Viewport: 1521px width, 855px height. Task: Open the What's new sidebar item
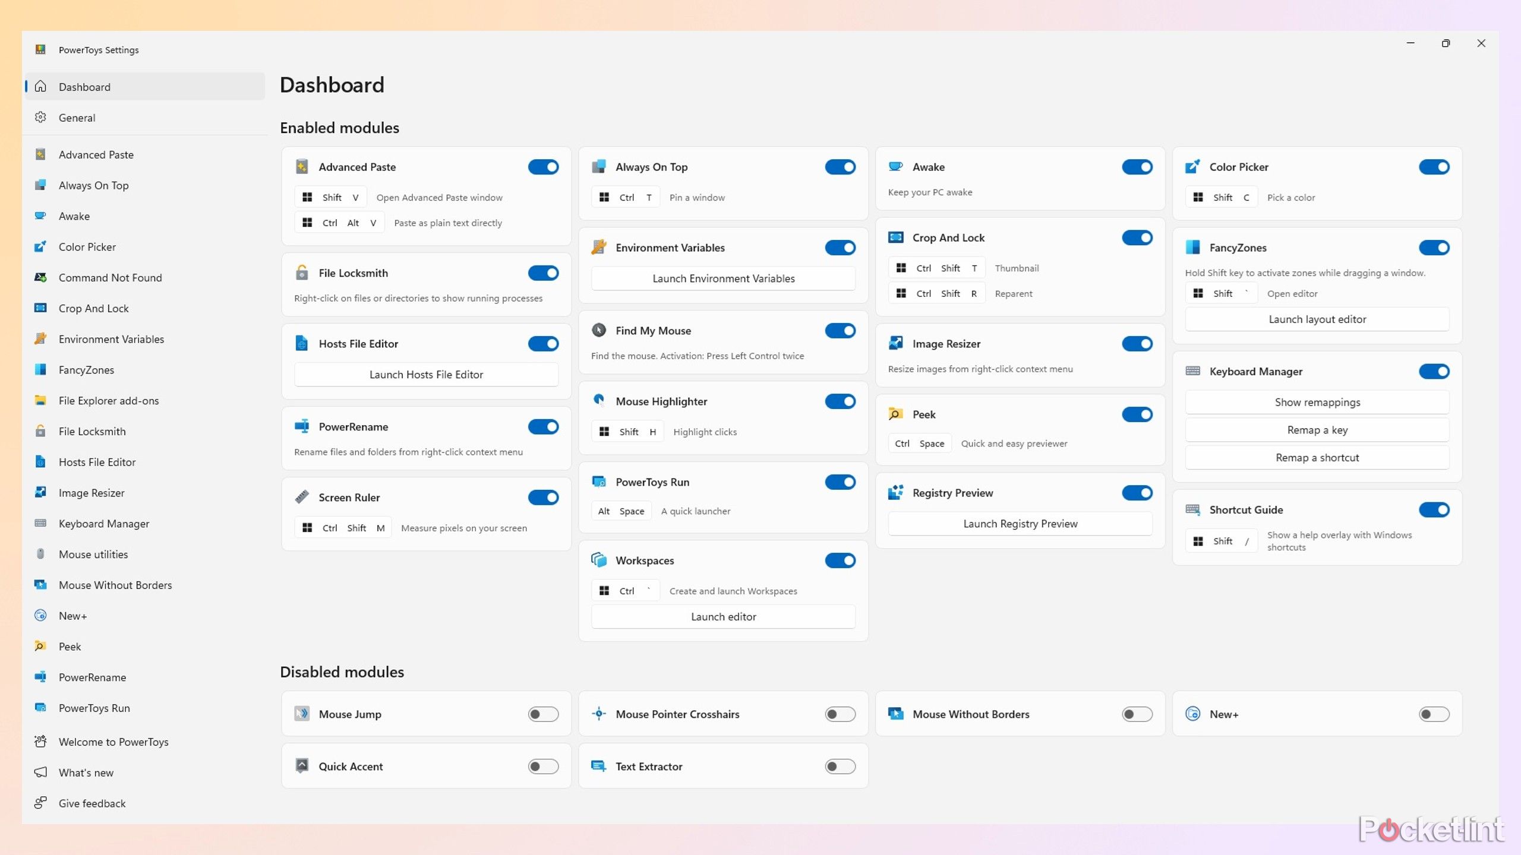click(x=145, y=772)
